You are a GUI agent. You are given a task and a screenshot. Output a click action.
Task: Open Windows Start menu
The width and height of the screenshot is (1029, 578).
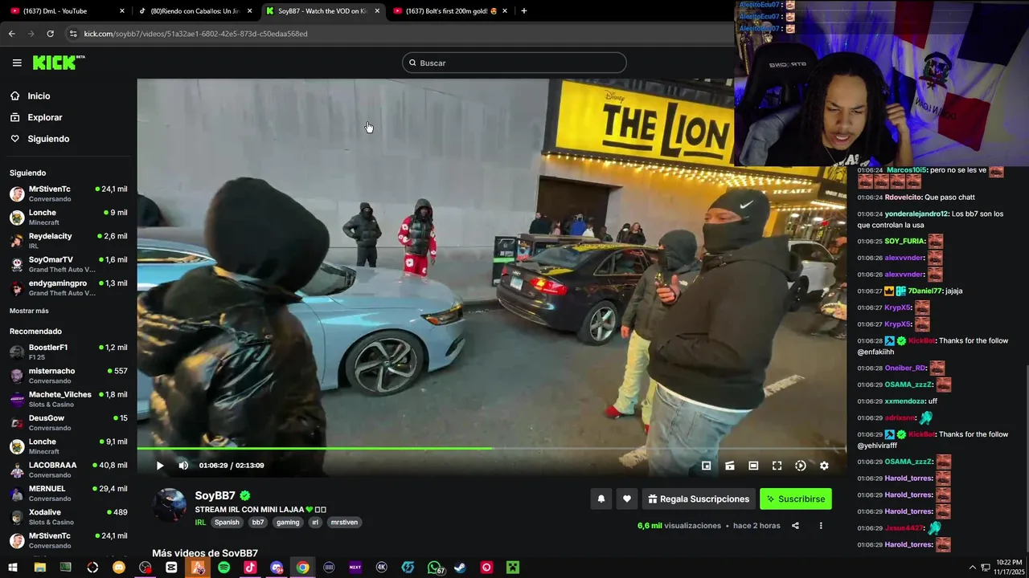click(x=13, y=568)
